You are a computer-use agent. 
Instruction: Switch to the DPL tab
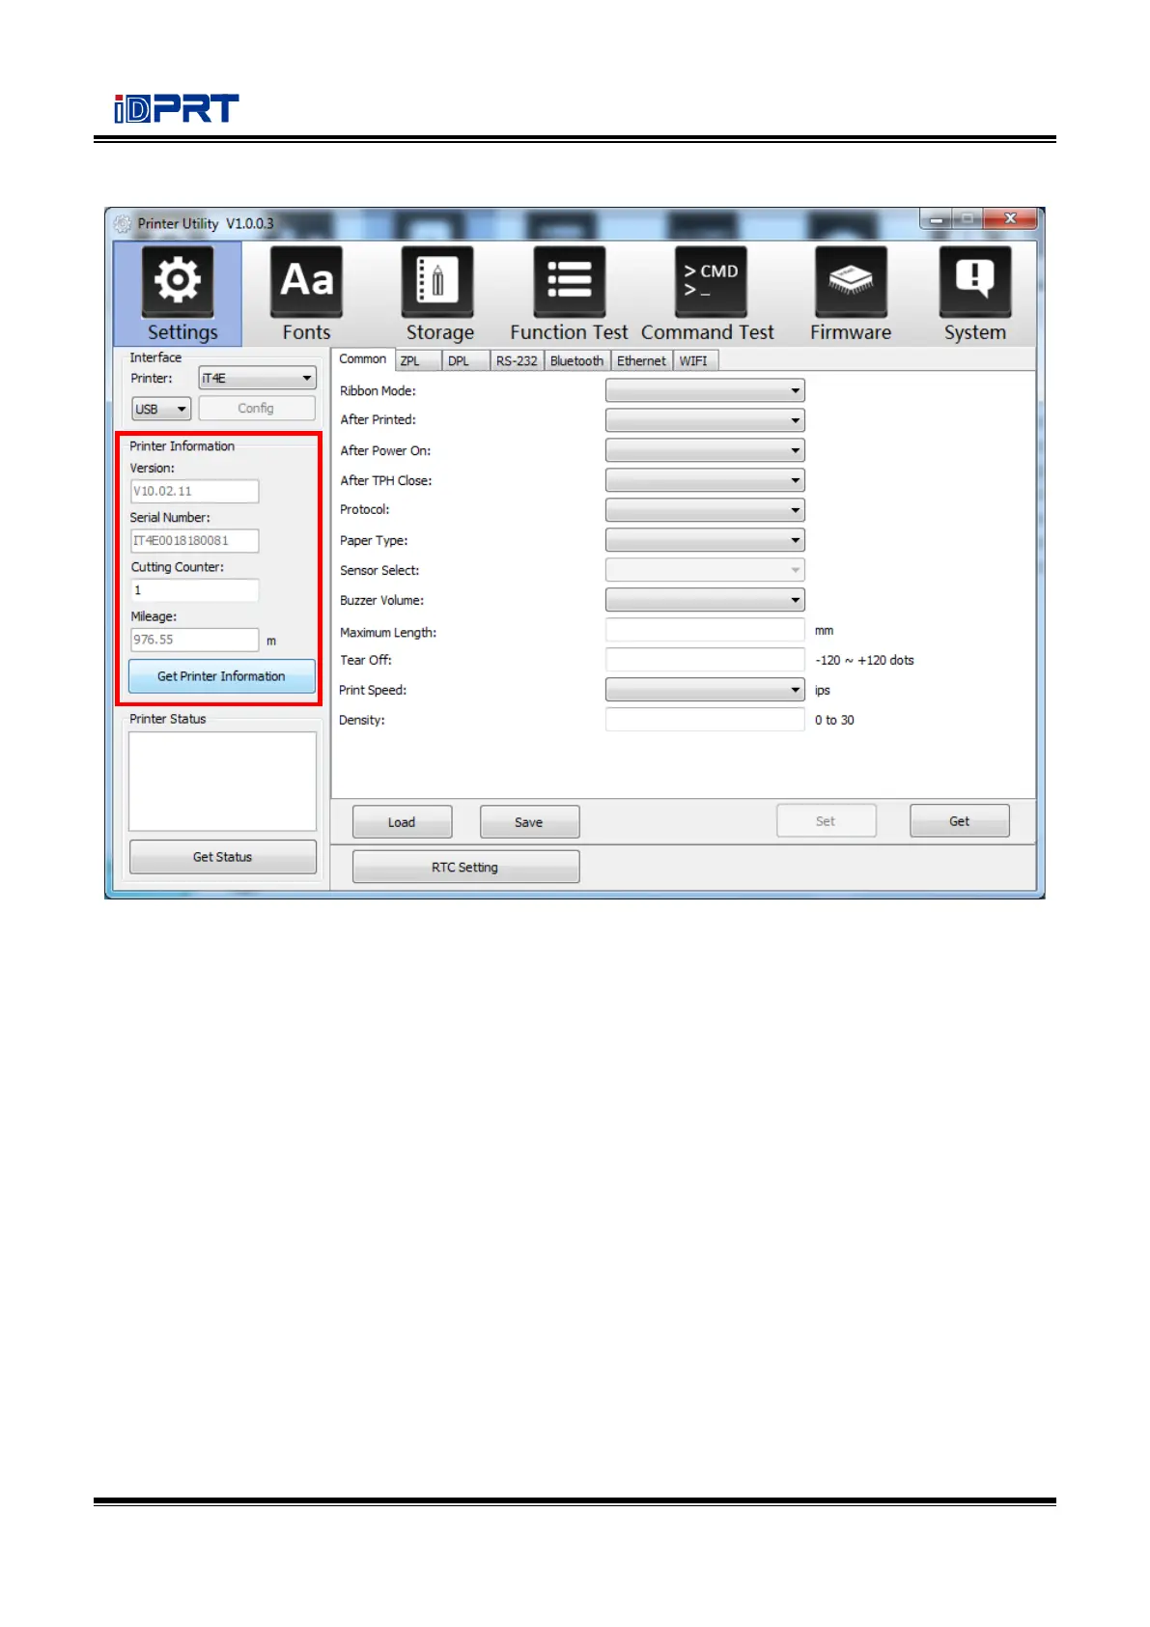[x=466, y=360]
